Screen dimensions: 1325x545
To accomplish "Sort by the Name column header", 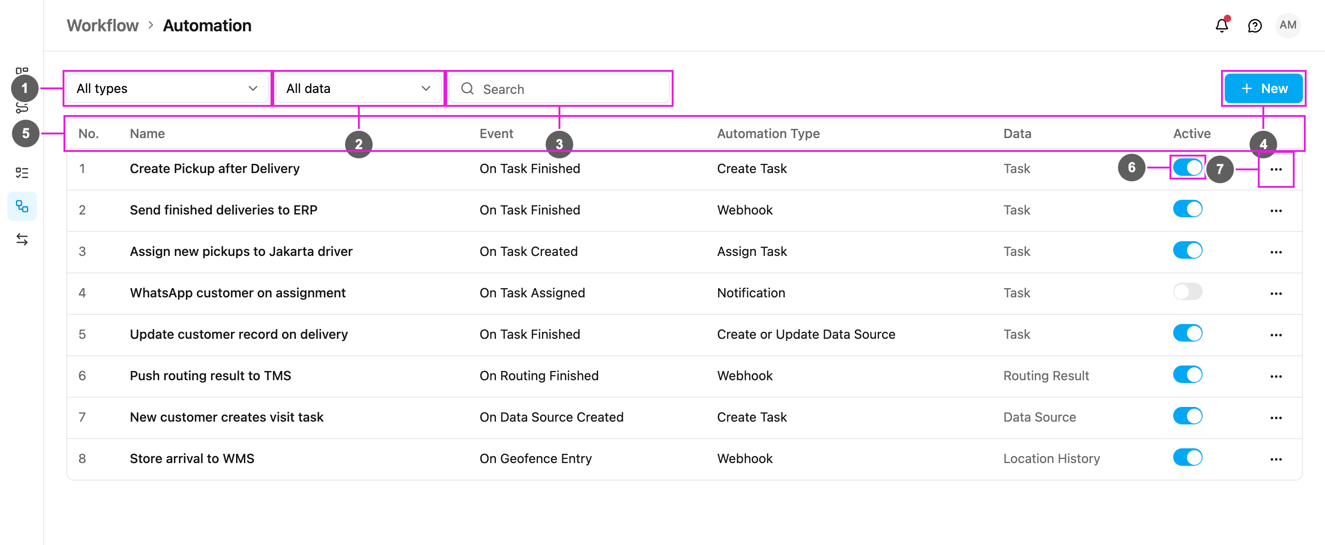I will [147, 134].
